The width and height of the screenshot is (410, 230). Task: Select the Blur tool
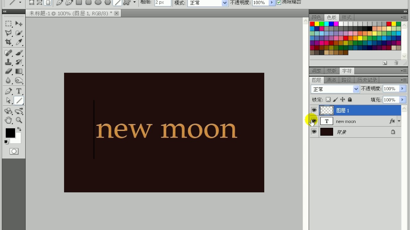click(8, 80)
